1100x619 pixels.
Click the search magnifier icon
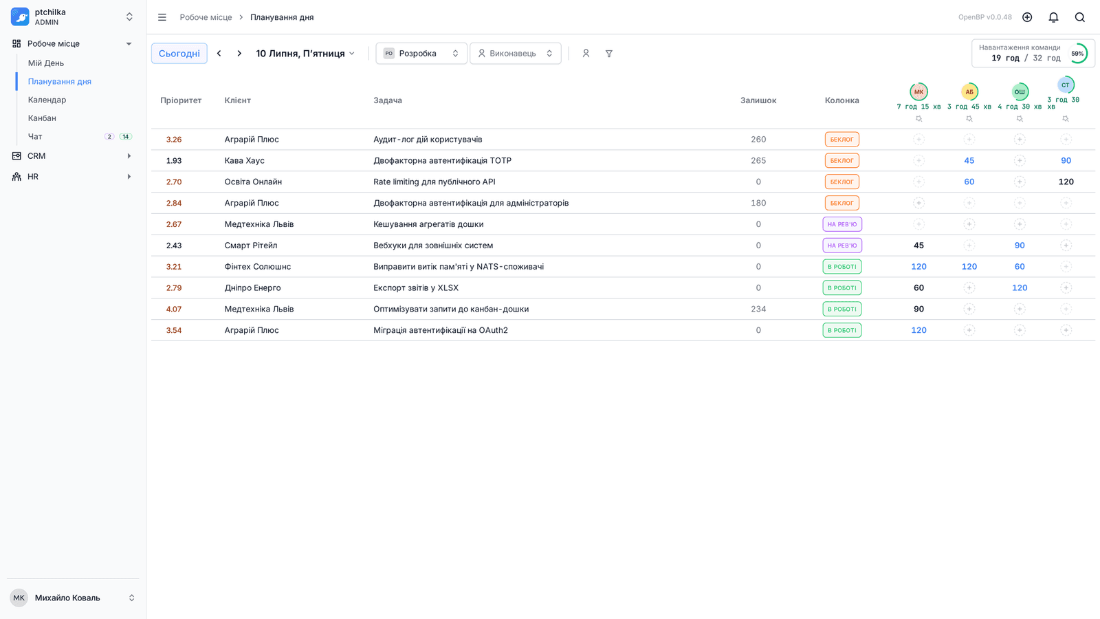[x=1080, y=17]
